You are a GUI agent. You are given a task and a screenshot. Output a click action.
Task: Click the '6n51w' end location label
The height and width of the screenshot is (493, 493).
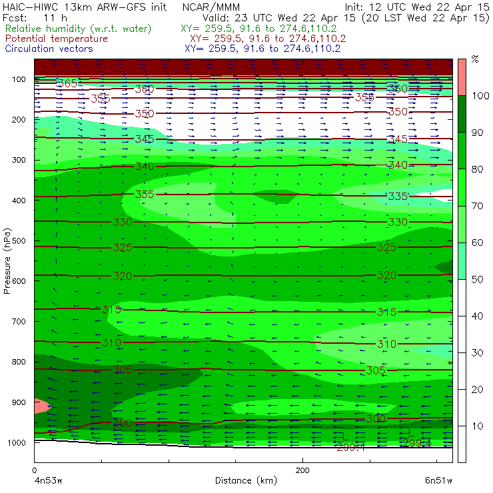click(x=438, y=481)
